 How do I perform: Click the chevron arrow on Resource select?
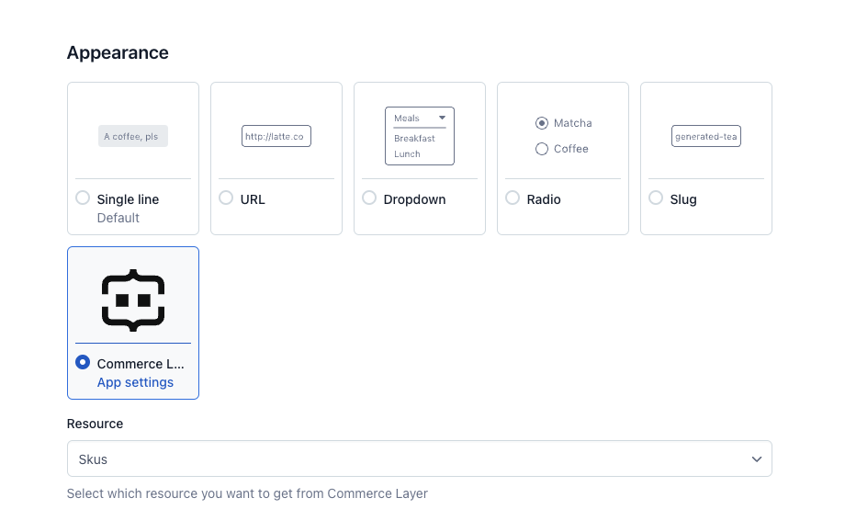tap(757, 459)
